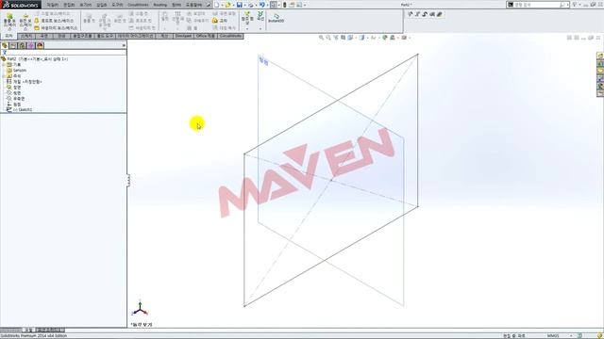The height and width of the screenshot is (339, 604).
Task: Open SolidWorks Resources task pane tab
Action: point(600,56)
